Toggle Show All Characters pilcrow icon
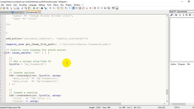 69,8
